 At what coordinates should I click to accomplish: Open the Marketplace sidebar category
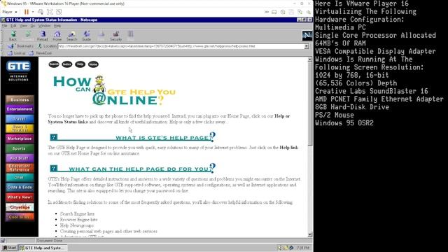(20, 139)
